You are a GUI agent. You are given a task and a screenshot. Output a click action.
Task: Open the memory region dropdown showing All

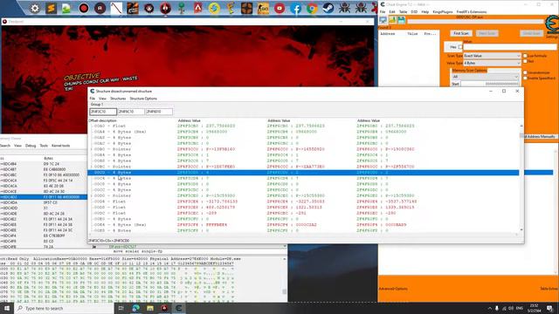(x=485, y=77)
